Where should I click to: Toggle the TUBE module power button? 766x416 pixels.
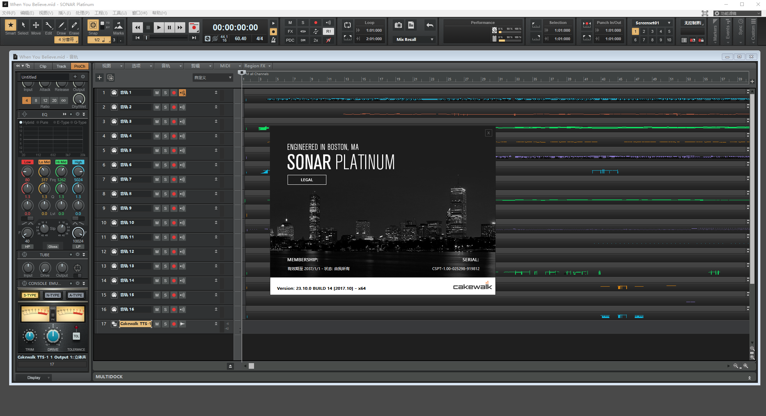[x=77, y=255]
